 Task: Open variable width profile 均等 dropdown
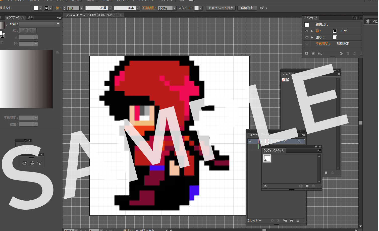click(110, 8)
